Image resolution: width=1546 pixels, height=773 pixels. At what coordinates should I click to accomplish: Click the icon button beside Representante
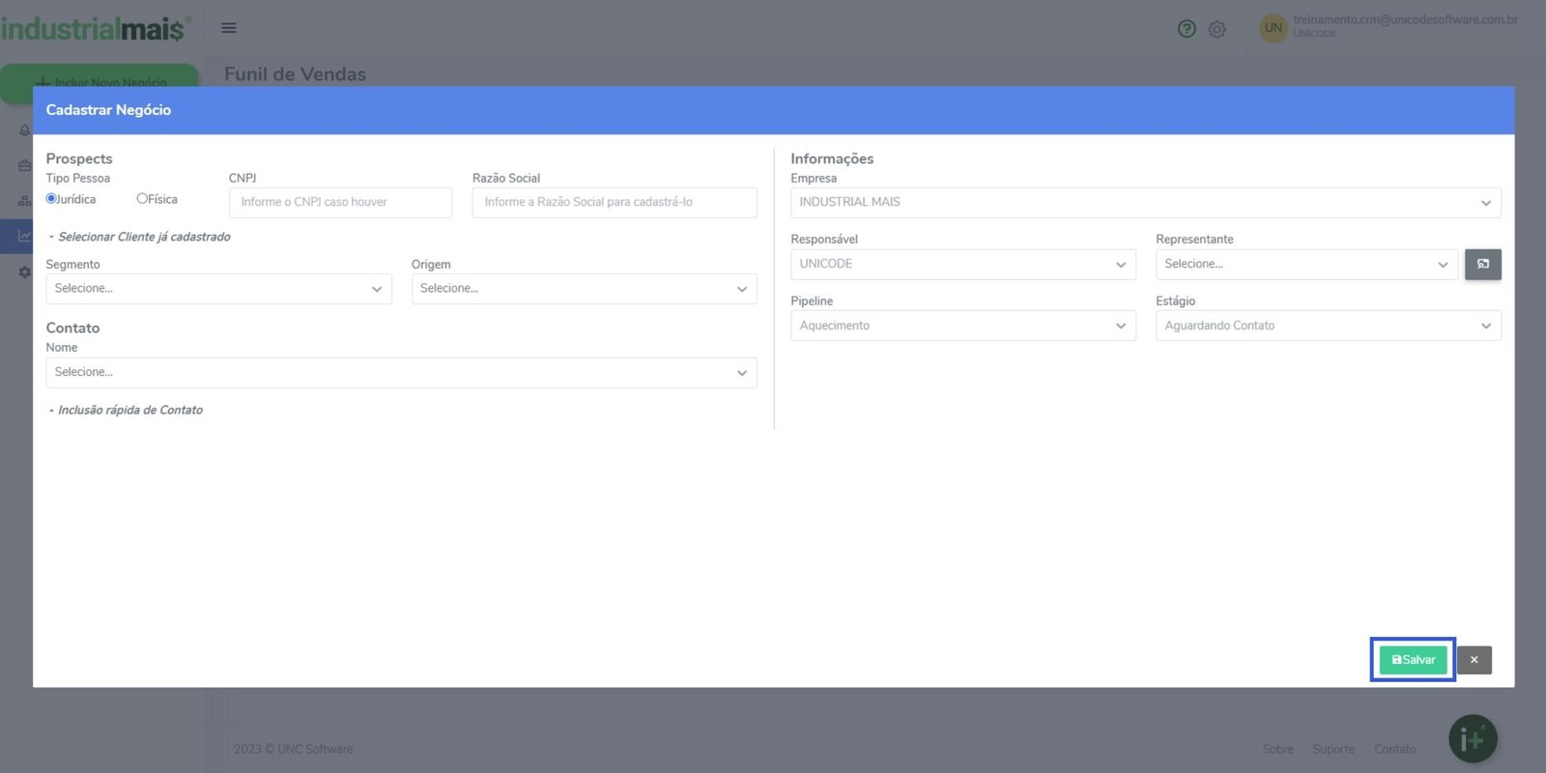1482,265
